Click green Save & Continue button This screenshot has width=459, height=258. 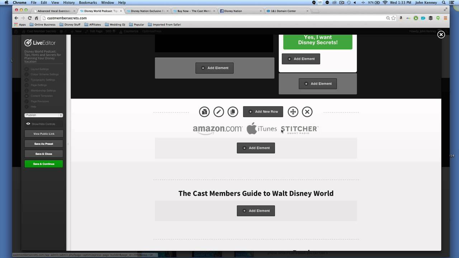tap(44, 164)
